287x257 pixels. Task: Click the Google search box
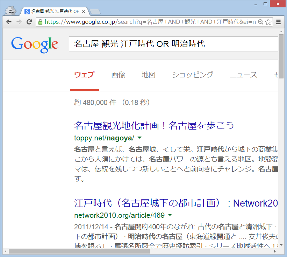[173, 44]
